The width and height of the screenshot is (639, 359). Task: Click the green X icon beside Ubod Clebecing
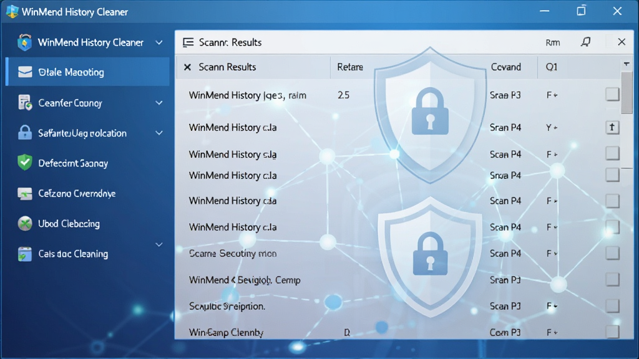click(x=25, y=224)
